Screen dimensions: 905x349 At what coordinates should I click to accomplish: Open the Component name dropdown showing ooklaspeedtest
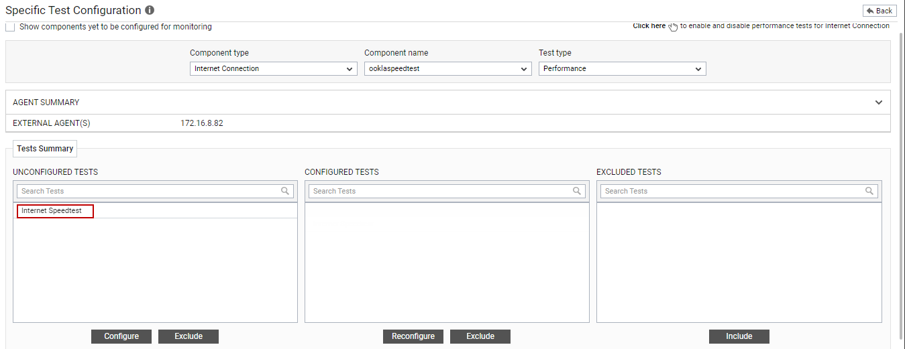(448, 68)
